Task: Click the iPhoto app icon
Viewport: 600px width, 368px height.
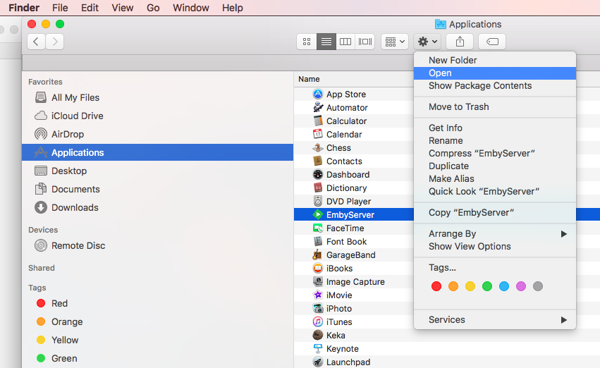Action: pyautogui.click(x=317, y=308)
